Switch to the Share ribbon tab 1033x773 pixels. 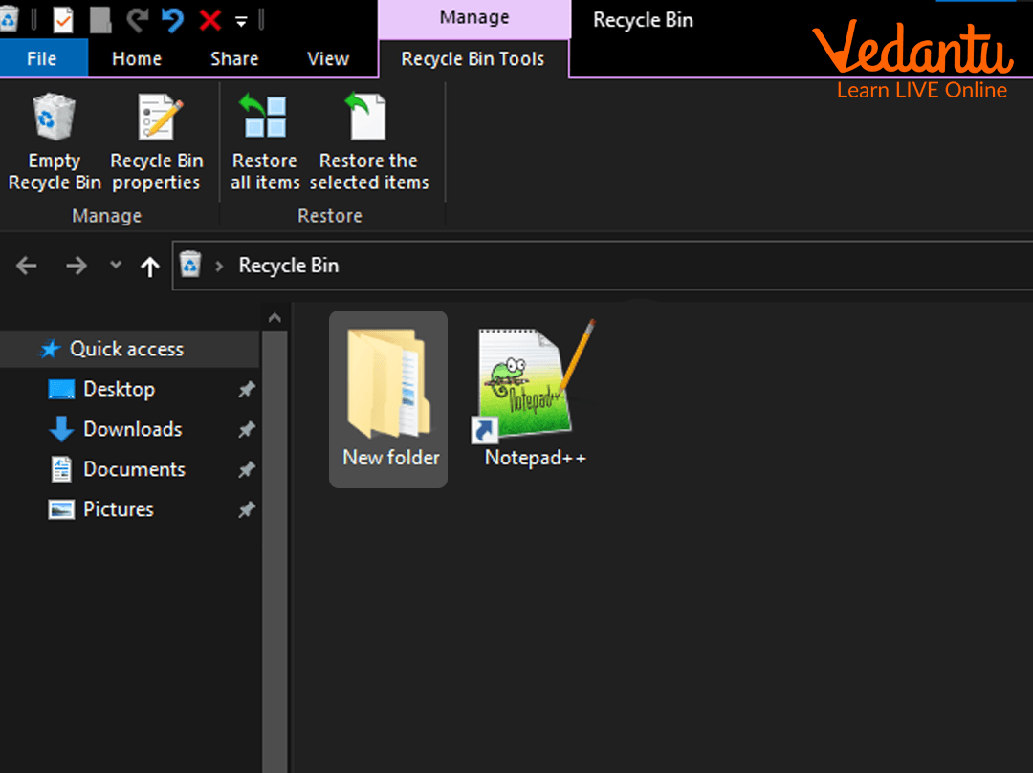[x=234, y=58]
